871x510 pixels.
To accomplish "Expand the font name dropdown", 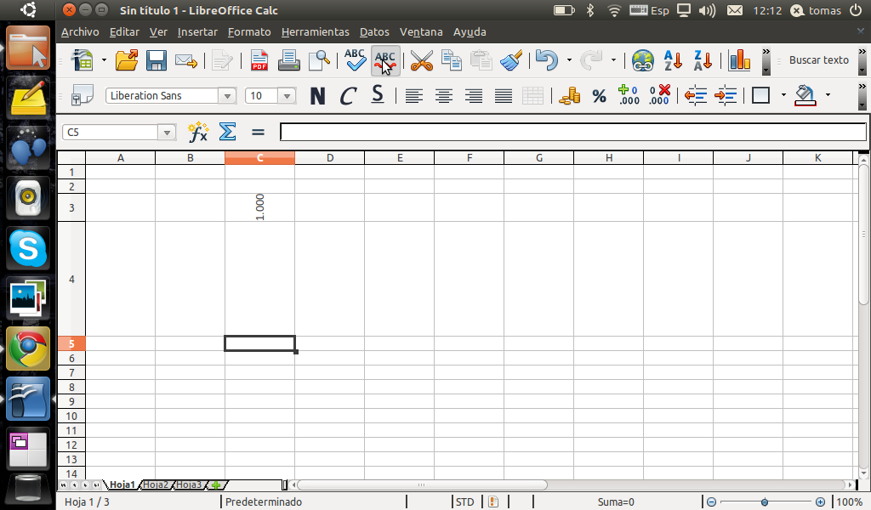I will (x=227, y=96).
